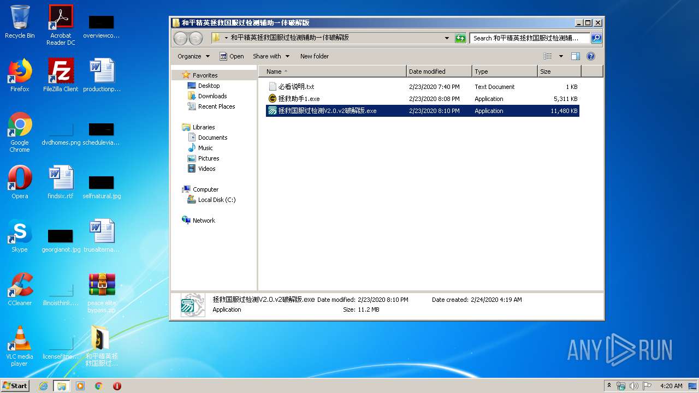Select peace elite bypass.zip archive

coord(102,293)
